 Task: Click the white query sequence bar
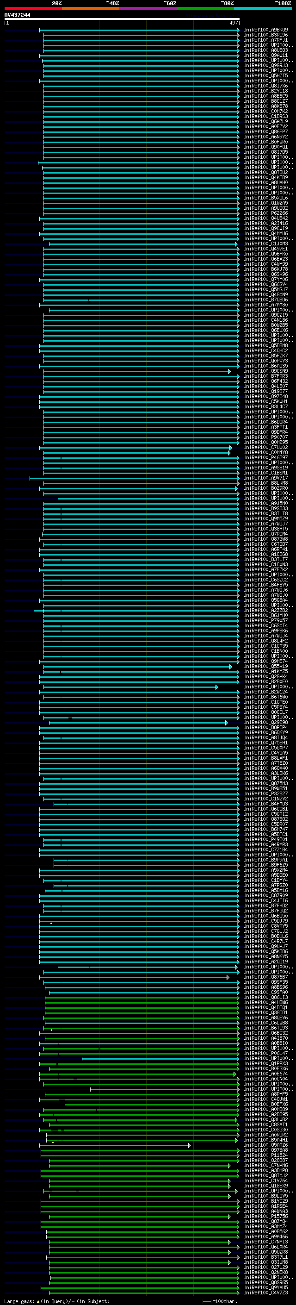click(122, 19)
